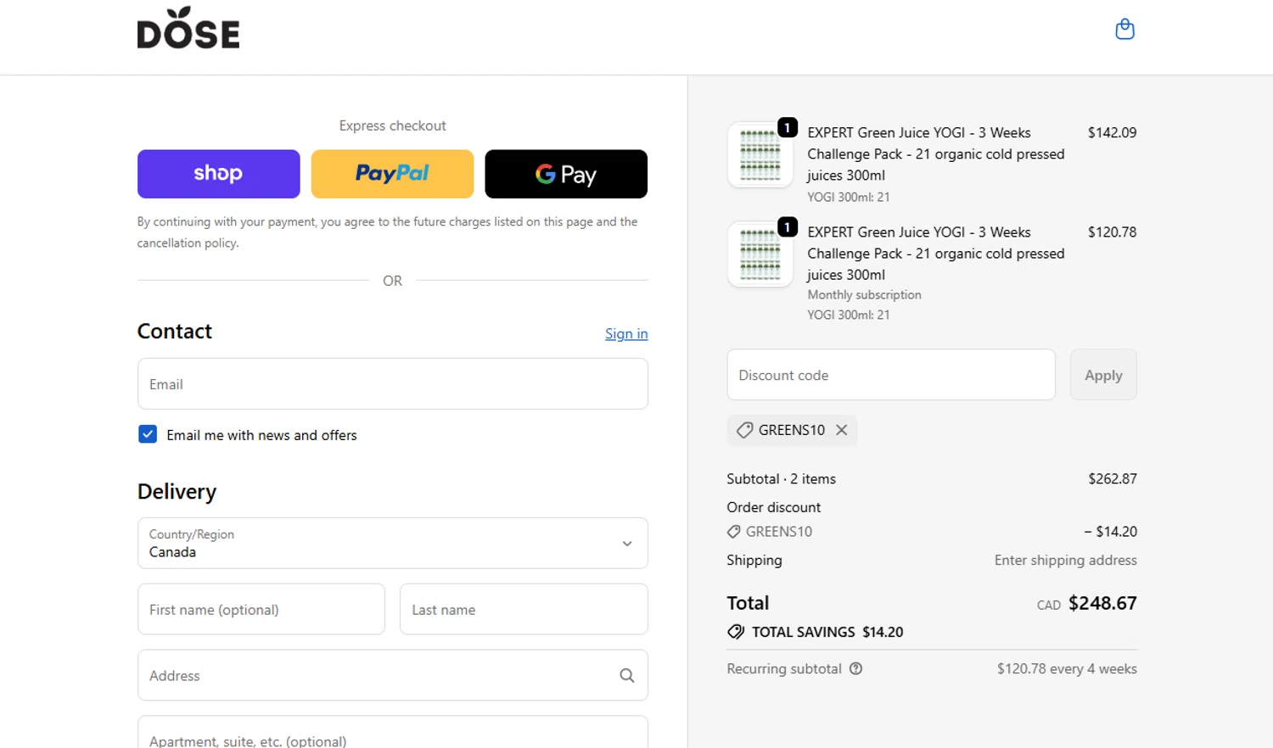The height and width of the screenshot is (748, 1273).
Task: Pay with Google Pay express button
Action: pyautogui.click(x=566, y=174)
